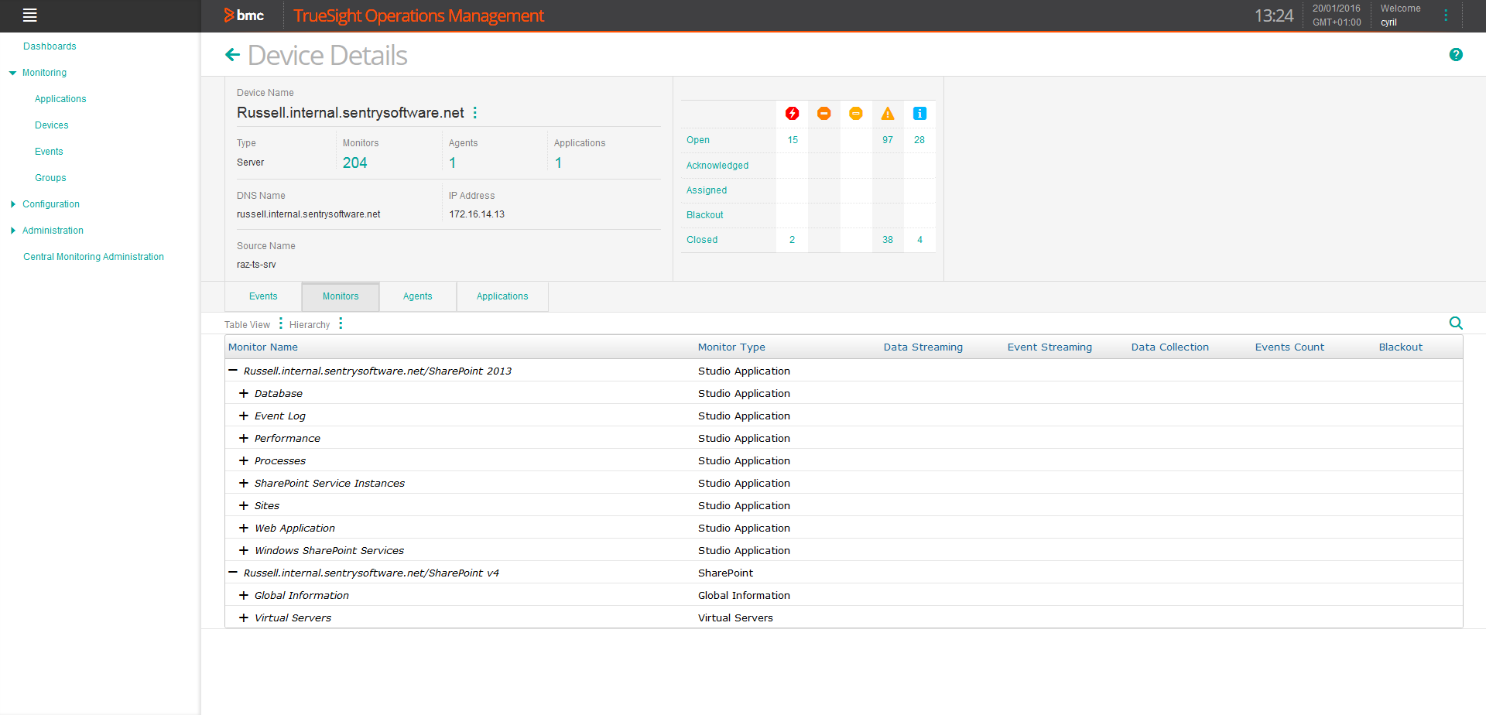Sort by Monitor Name column header

point(263,347)
